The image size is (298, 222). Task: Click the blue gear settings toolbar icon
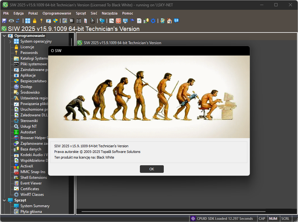tap(153, 21)
